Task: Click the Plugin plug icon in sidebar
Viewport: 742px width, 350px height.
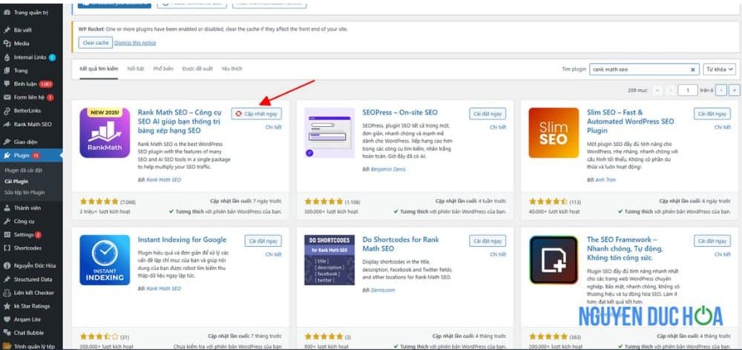Action: click(x=7, y=155)
